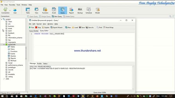Image resolution: width=175 pixels, height=98 pixels.
Task: Select the timetable database
Action: pos(11,74)
